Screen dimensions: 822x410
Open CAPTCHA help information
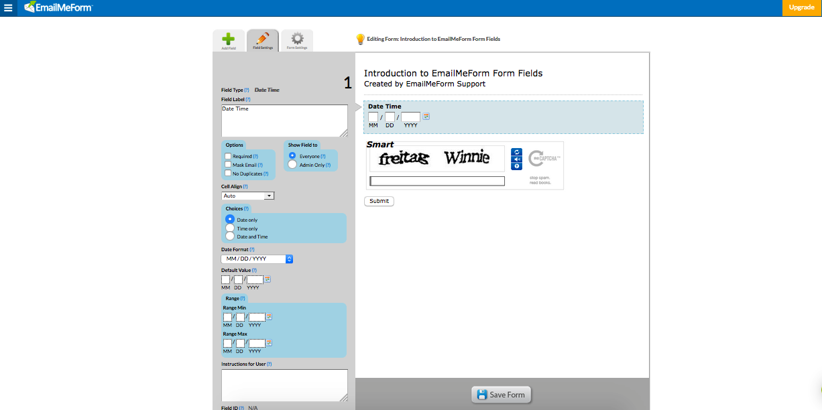(516, 166)
